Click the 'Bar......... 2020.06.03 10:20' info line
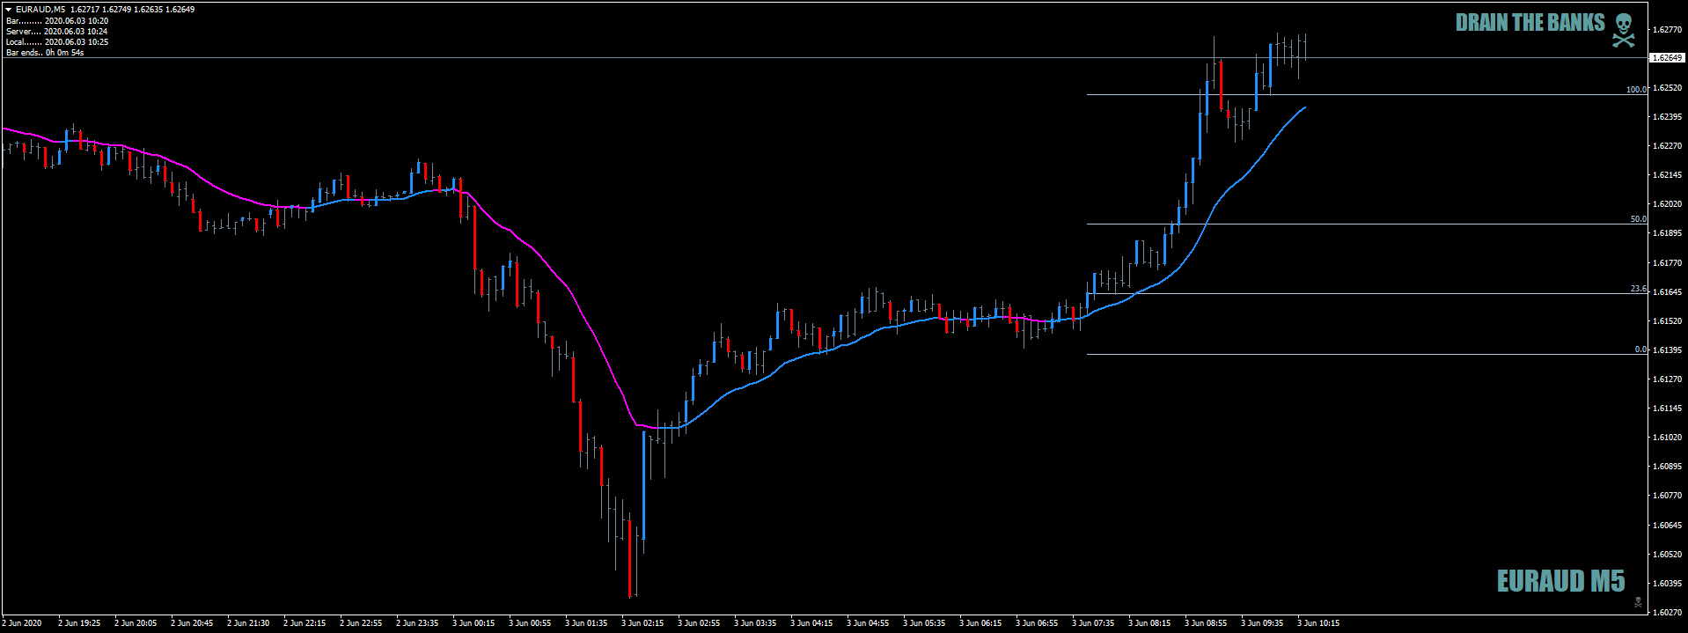The image size is (1688, 633). point(57,20)
